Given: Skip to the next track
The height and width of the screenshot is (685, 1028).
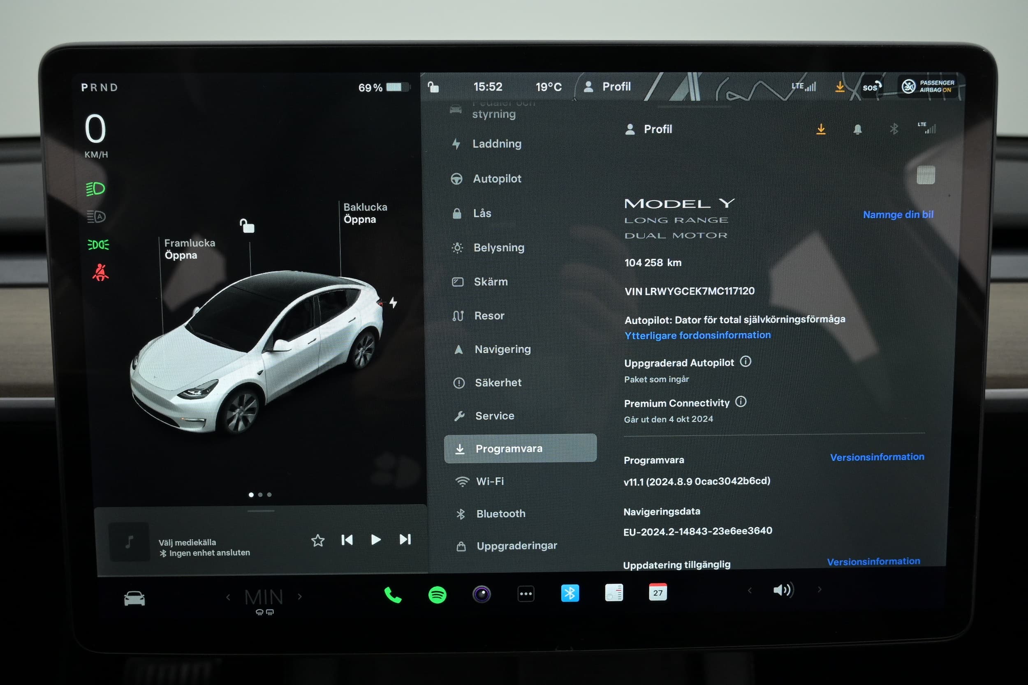Looking at the screenshot, I should coord(405,539).
